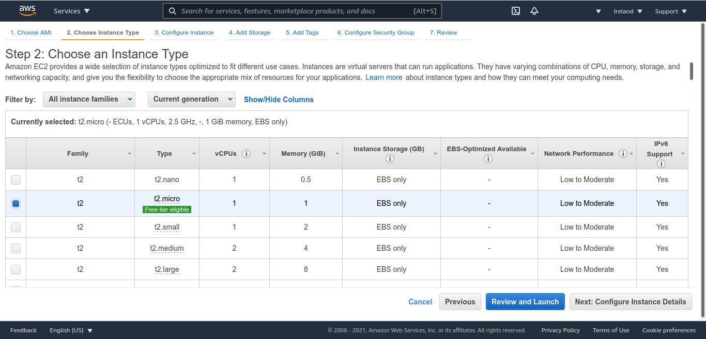The height and width of the screenshot is (339, 706).
Task: Switch to the 5. Add Tags tab
Action: click(x=302, y=33)
